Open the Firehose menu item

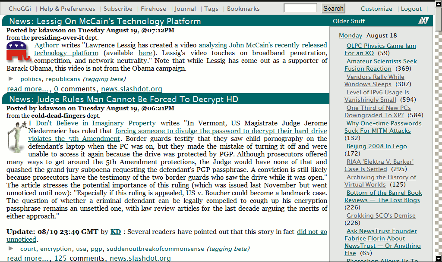pos(153,9)
